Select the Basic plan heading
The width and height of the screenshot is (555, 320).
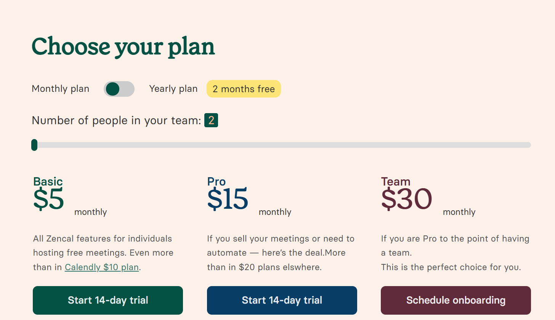click(x=48, y=182)
